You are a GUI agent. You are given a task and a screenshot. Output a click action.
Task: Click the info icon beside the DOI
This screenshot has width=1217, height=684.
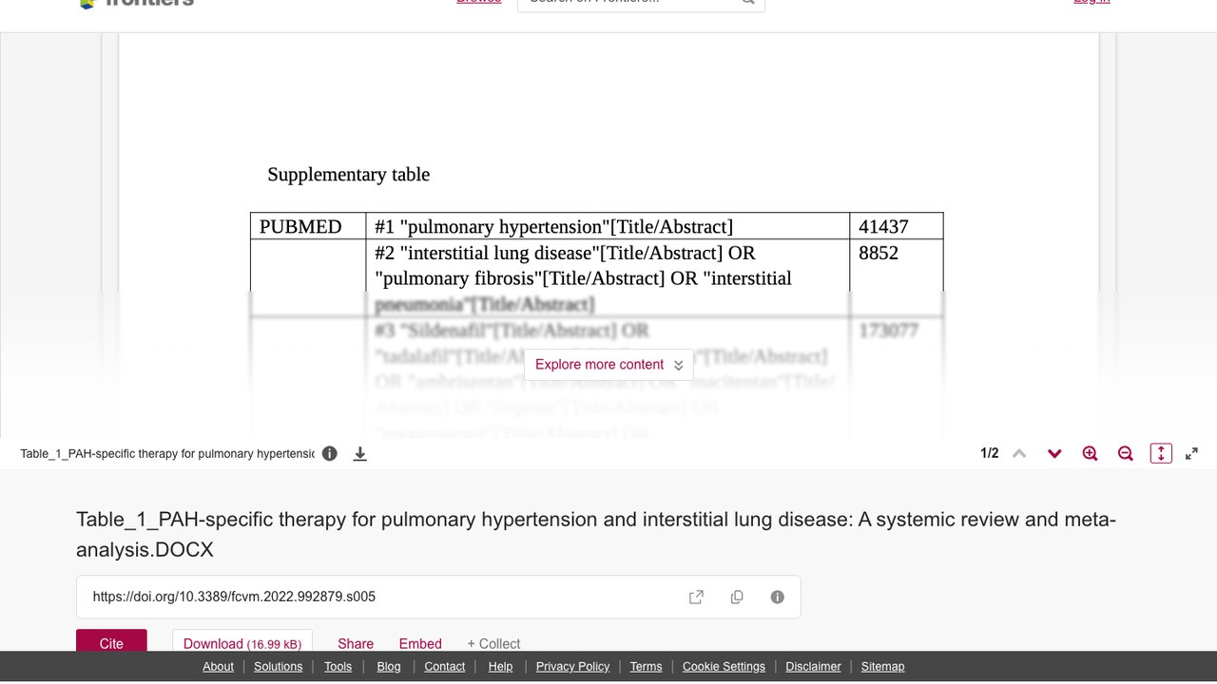pyautogui.click(x=778, y=597)
